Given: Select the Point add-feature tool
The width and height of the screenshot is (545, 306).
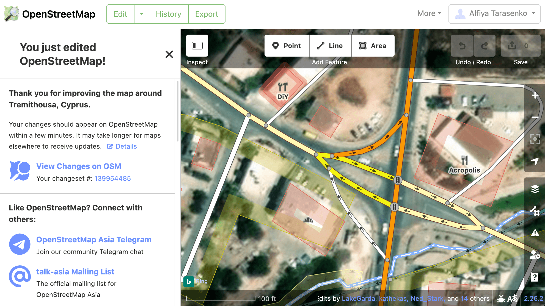Looking at the screenshot, I should click(x=287, y=46).
